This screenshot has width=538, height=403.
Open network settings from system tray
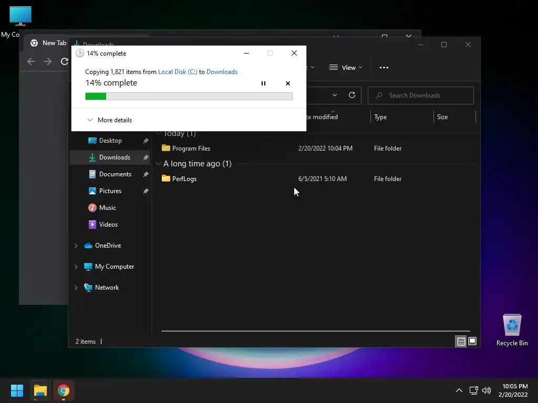point(473,390)
